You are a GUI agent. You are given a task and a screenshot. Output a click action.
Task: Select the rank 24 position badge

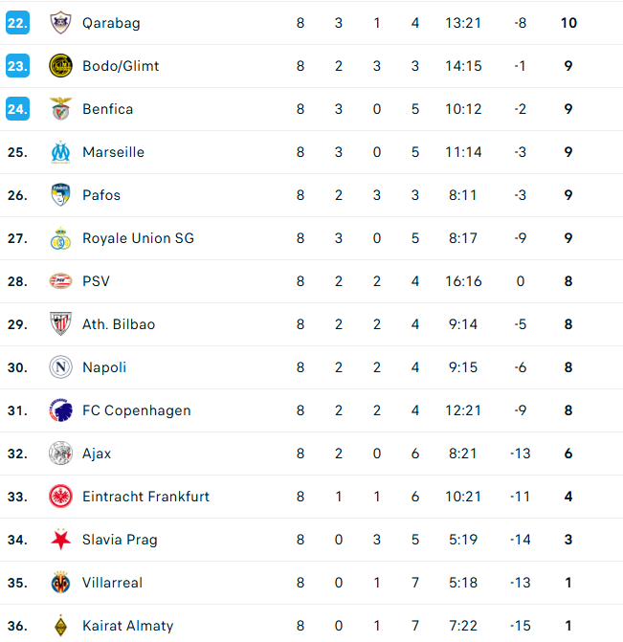(x=17, y=109)
